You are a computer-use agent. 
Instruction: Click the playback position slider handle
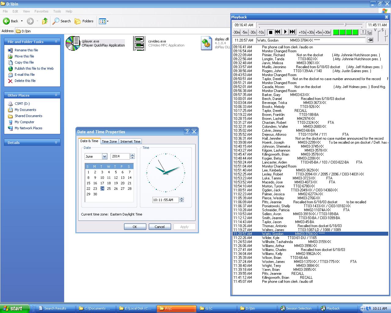[x=345, y=25]
